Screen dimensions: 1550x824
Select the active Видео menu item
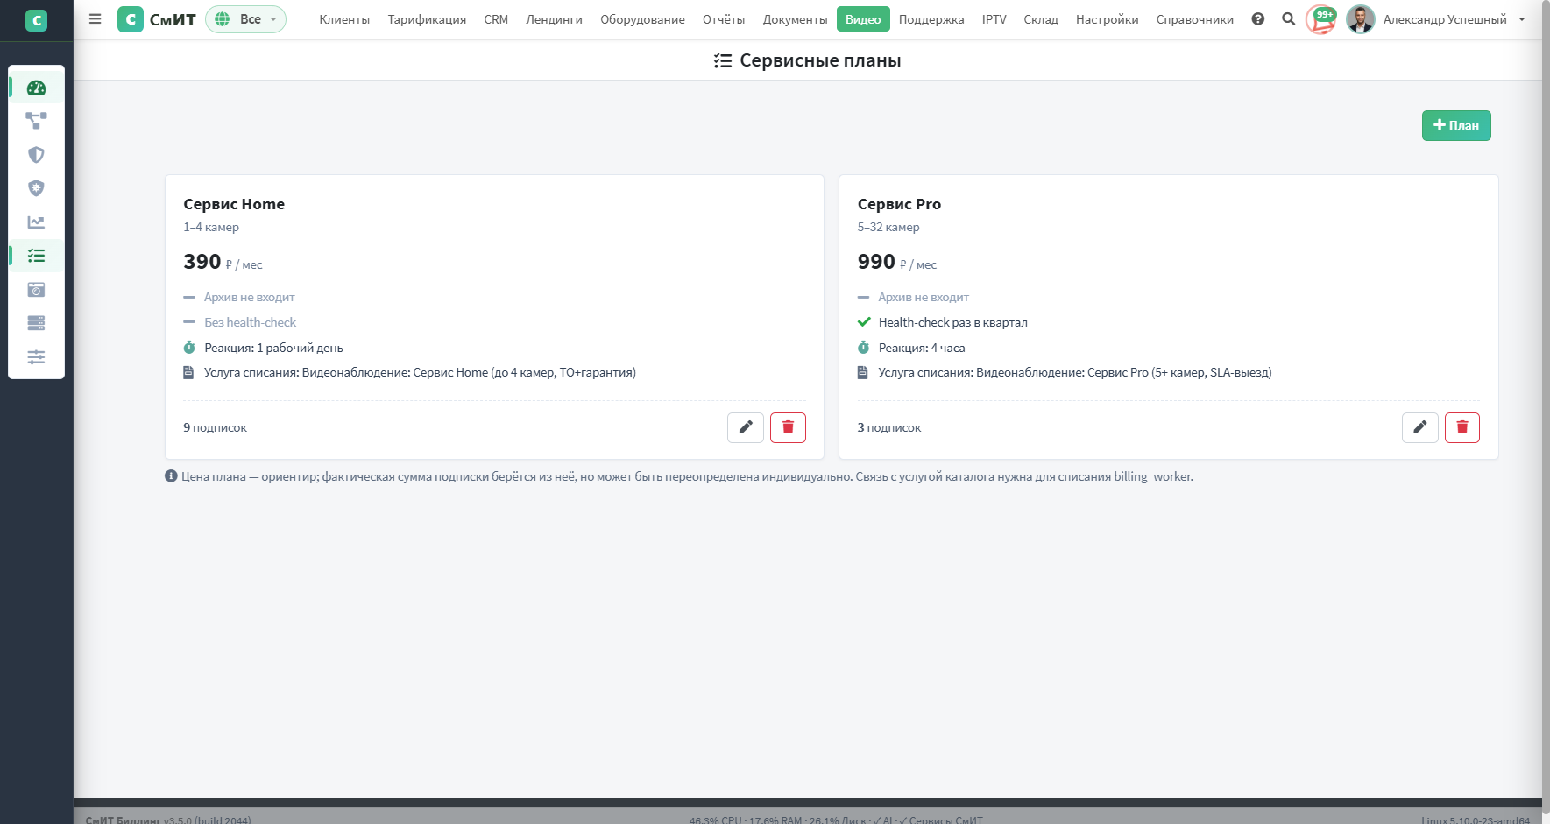coord(863,19)
